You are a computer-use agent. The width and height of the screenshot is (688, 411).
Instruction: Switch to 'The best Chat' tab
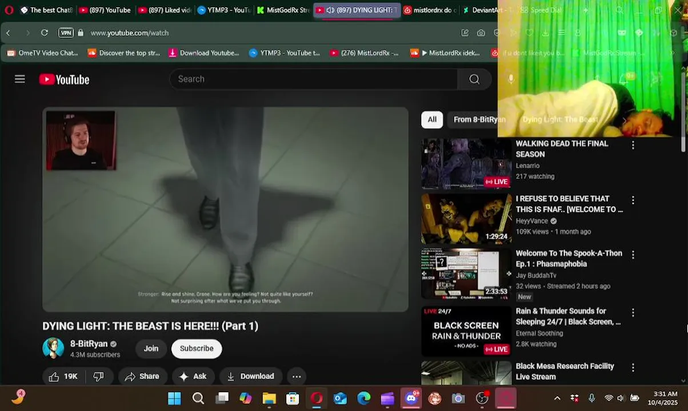[46, 10]
